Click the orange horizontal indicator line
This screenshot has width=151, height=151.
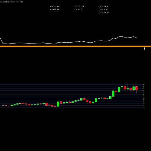pyautogui.click(x=75, y=46)
